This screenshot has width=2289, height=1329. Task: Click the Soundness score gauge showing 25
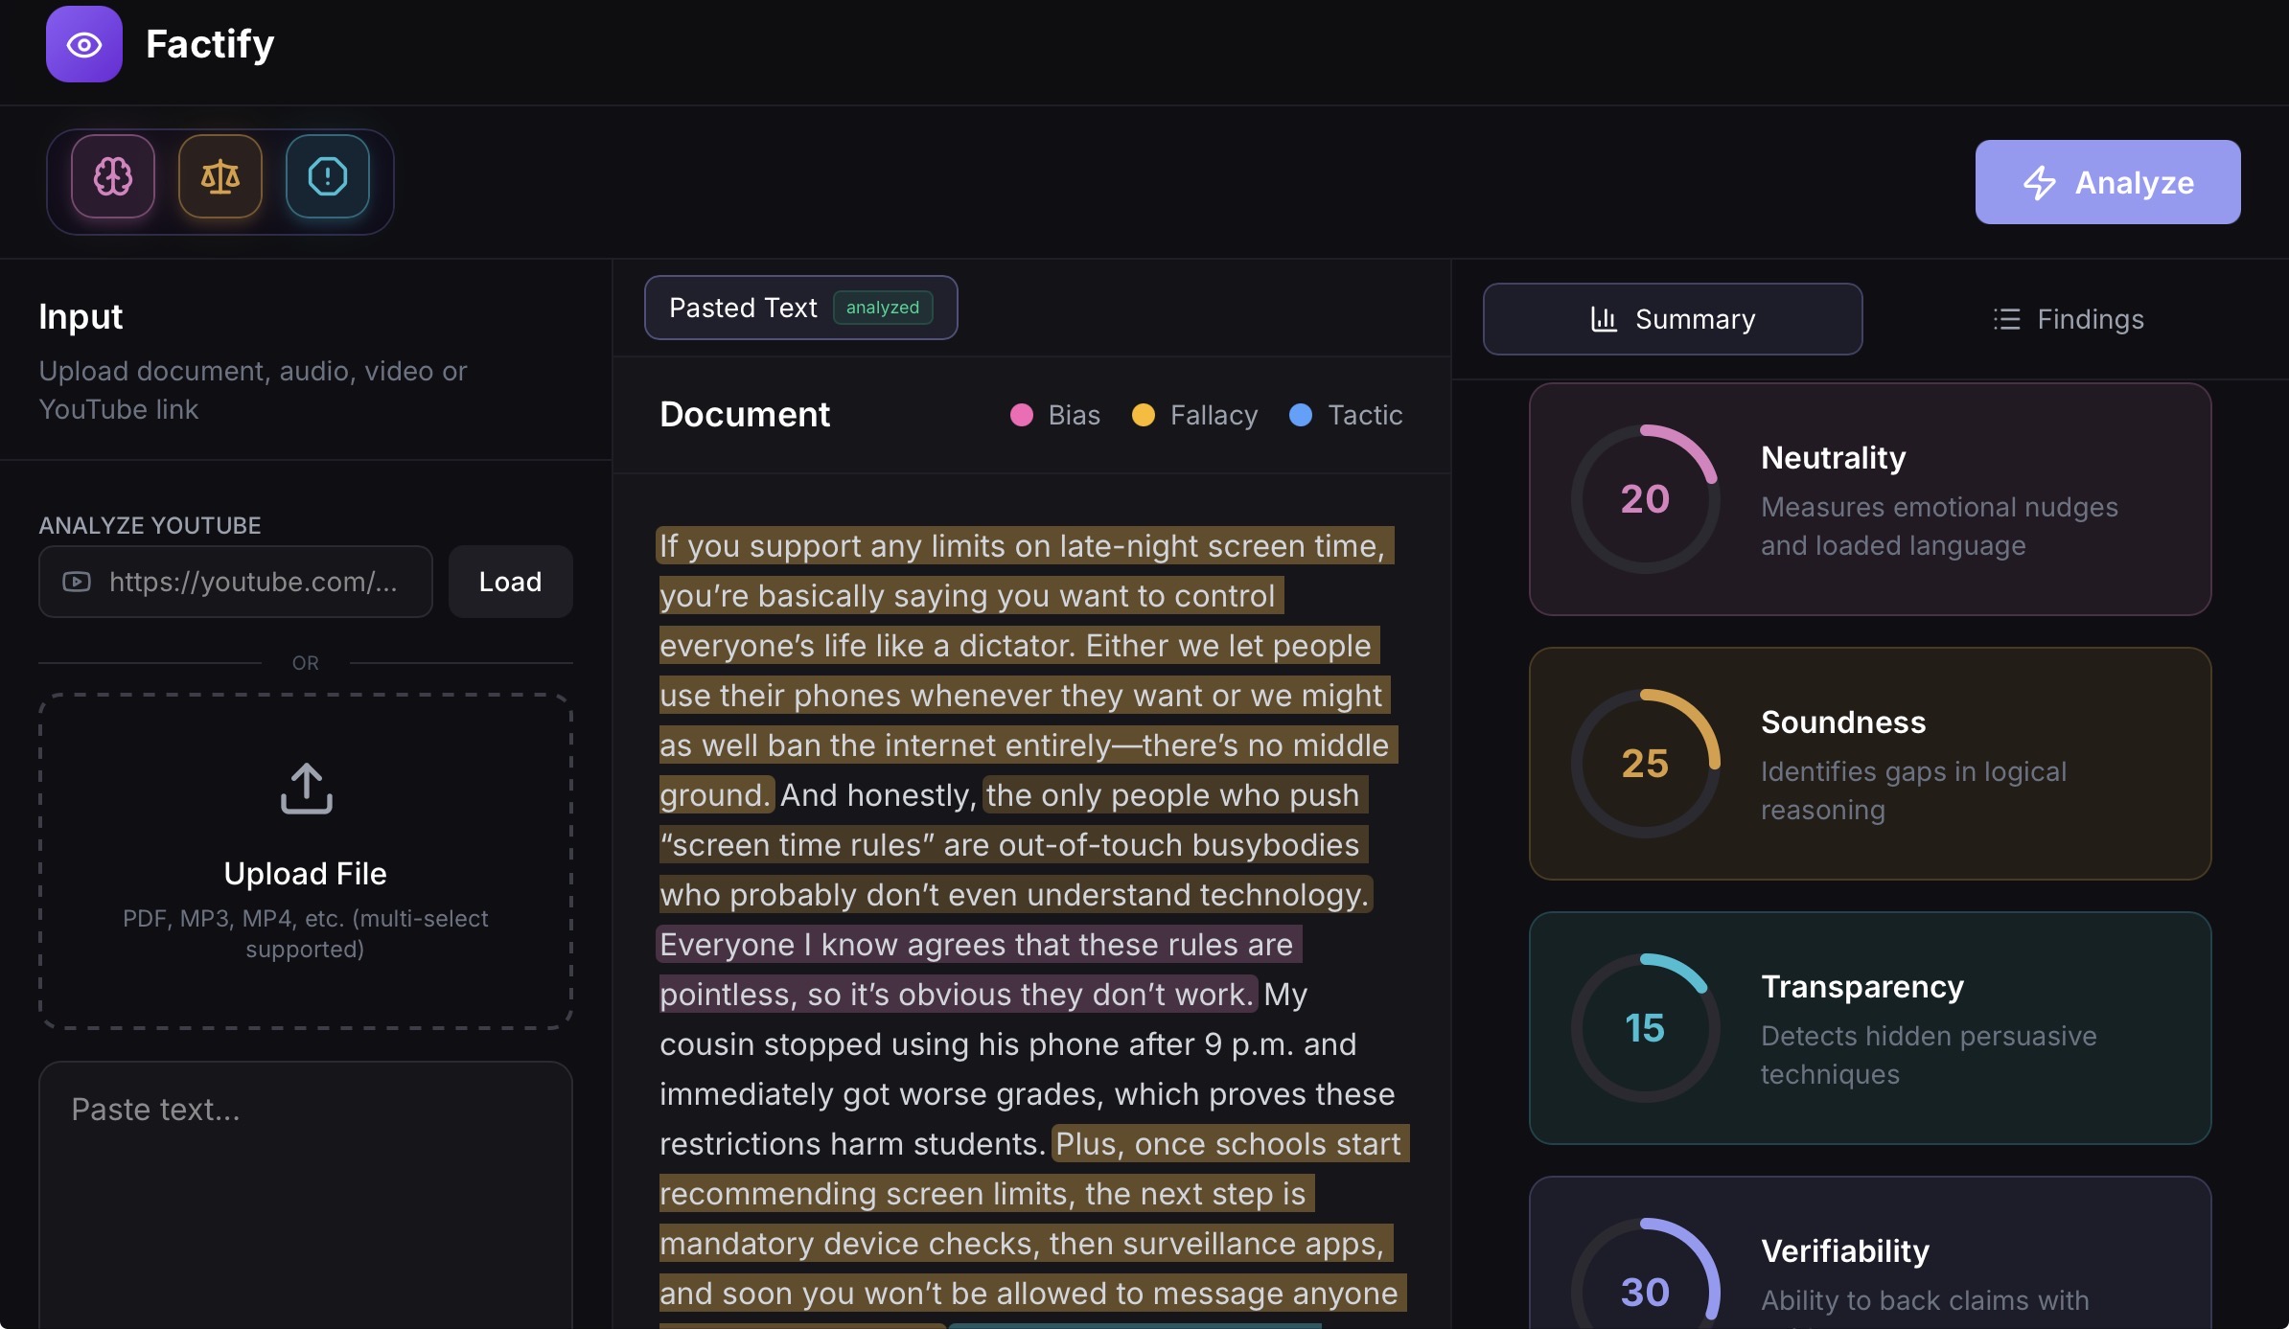point(1645,764)
